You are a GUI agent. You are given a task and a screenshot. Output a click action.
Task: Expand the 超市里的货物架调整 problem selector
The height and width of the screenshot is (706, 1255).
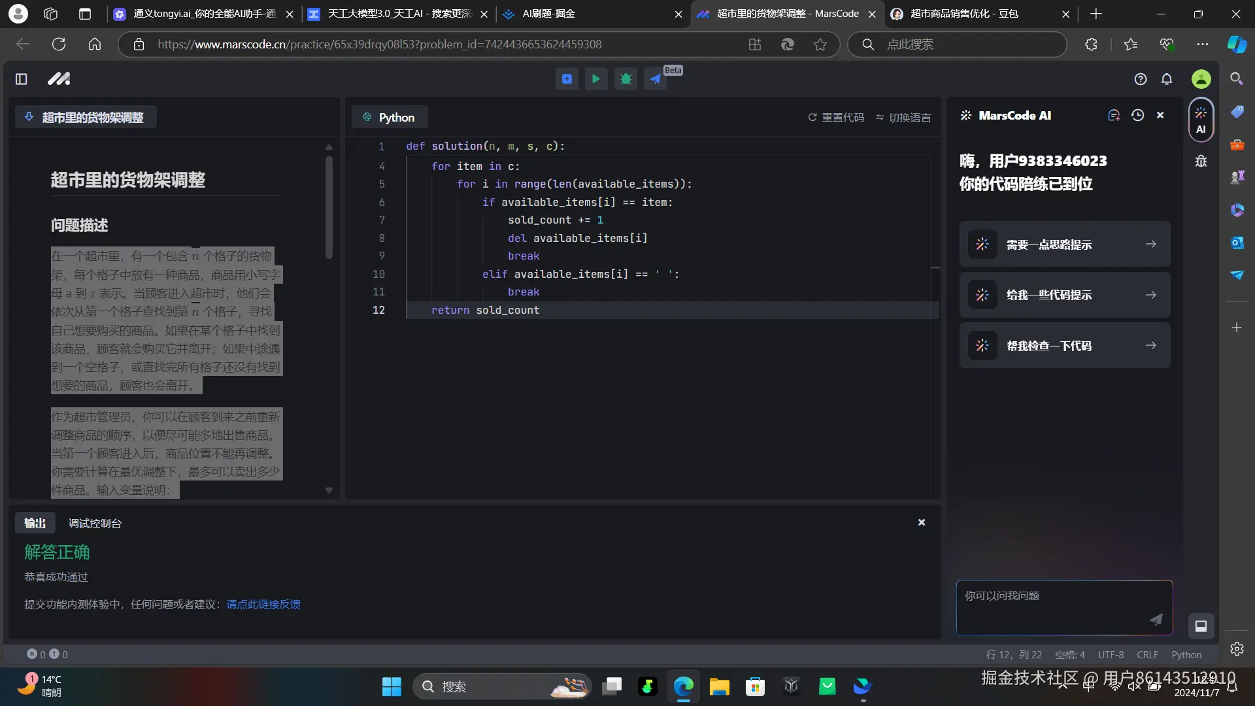click(86, 117)
